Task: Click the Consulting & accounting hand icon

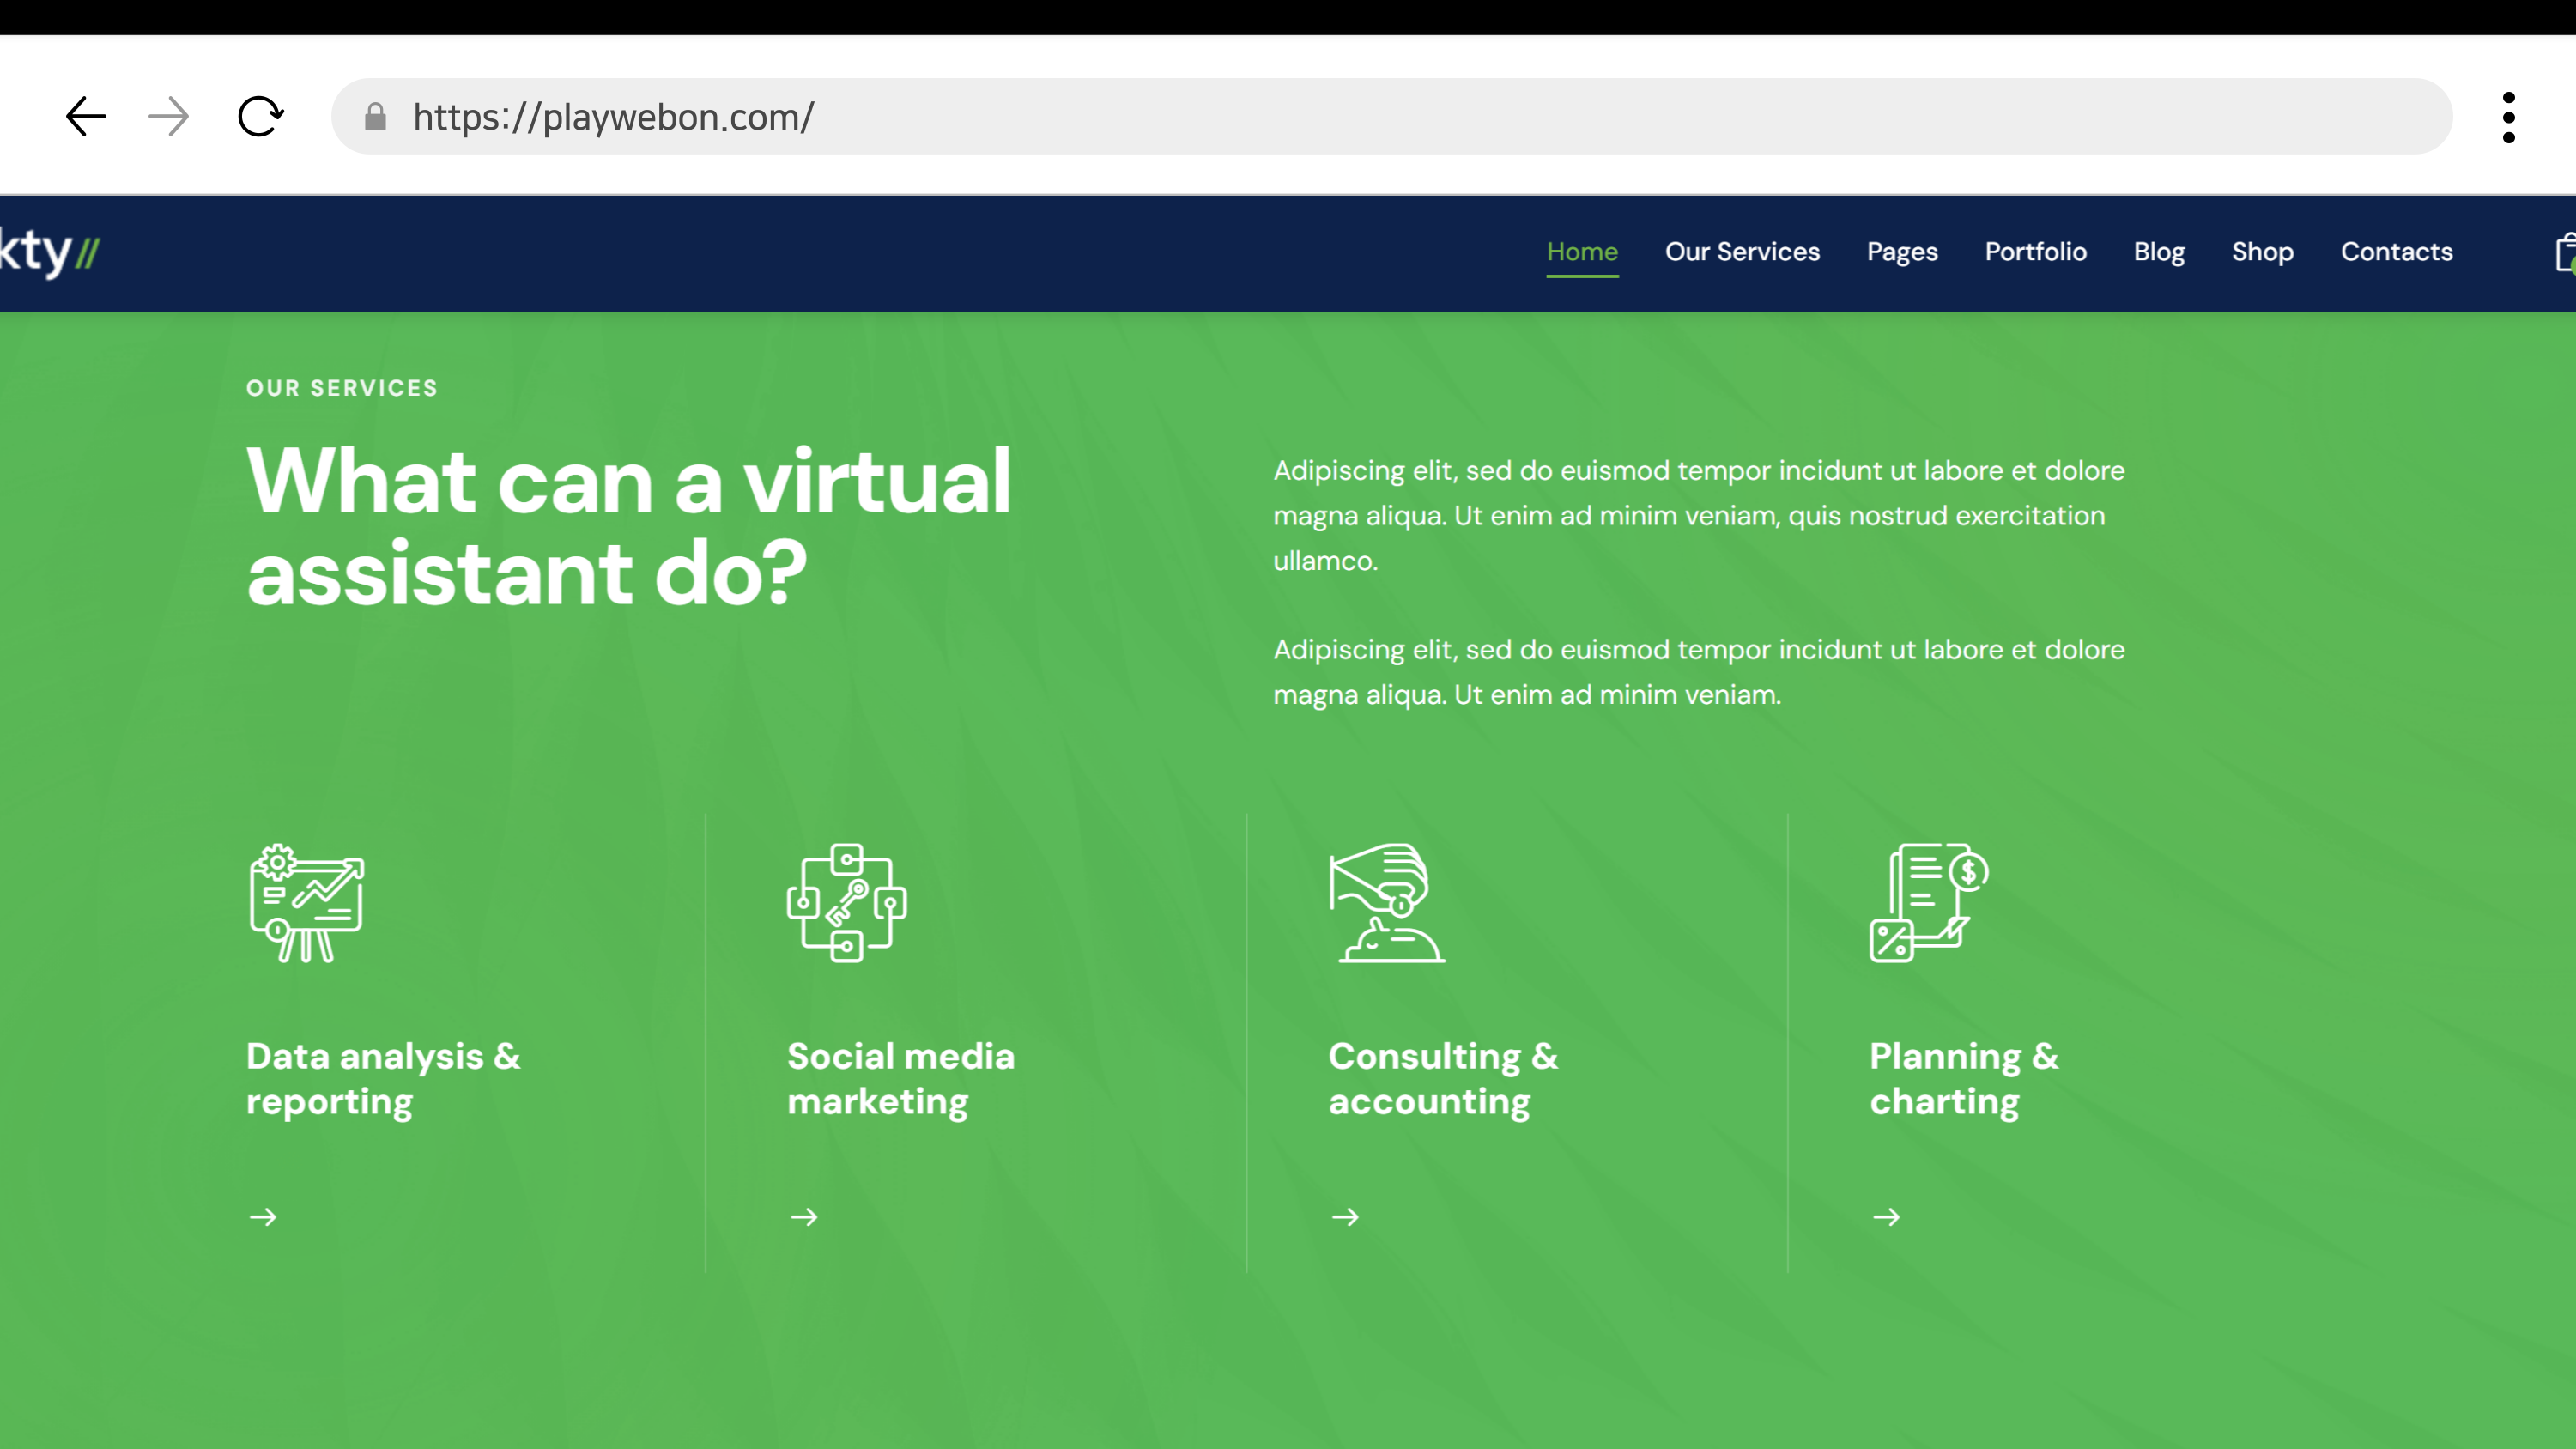Action: click(x=1387, y=903)
